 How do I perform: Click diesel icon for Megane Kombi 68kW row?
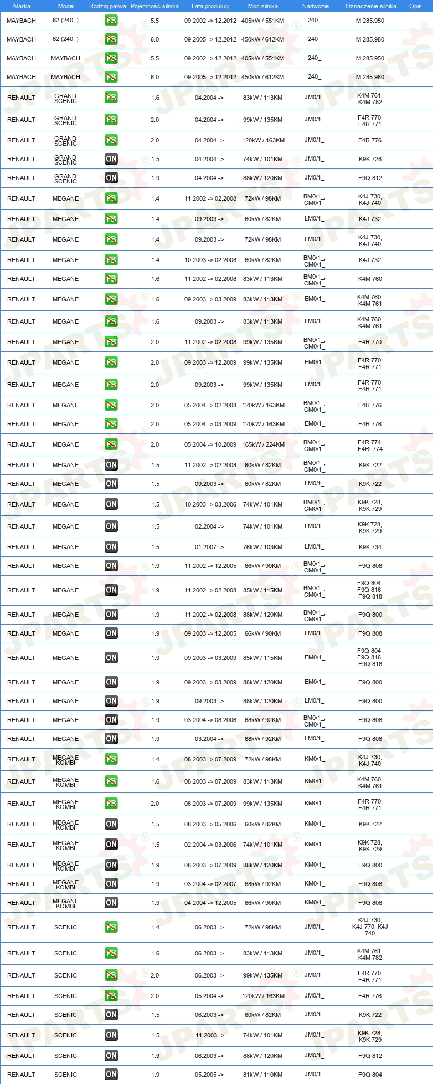point(111,884)
